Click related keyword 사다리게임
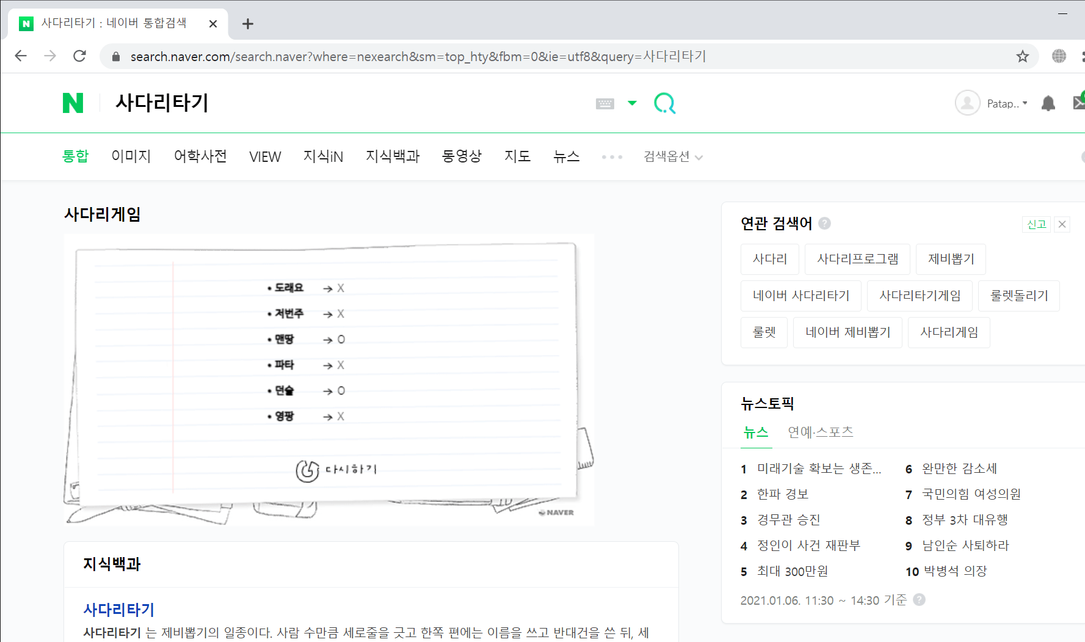The height and width of the screenshot is (642, 1085). pyautogui.click(x=949, y=332)
